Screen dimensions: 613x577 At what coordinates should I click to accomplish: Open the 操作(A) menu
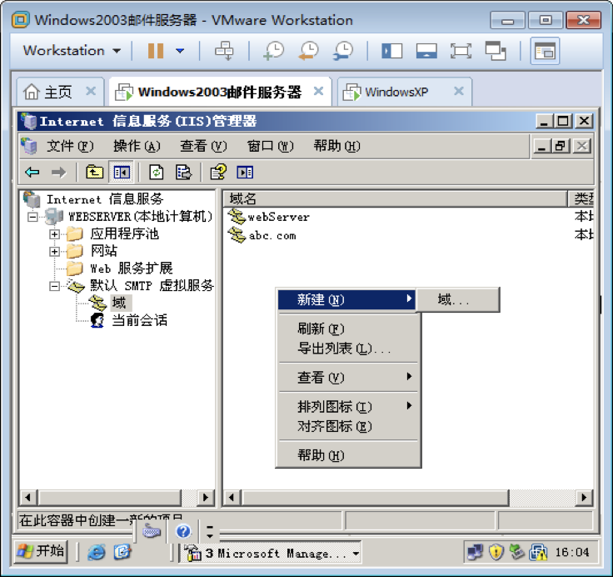tap(137, 146)
